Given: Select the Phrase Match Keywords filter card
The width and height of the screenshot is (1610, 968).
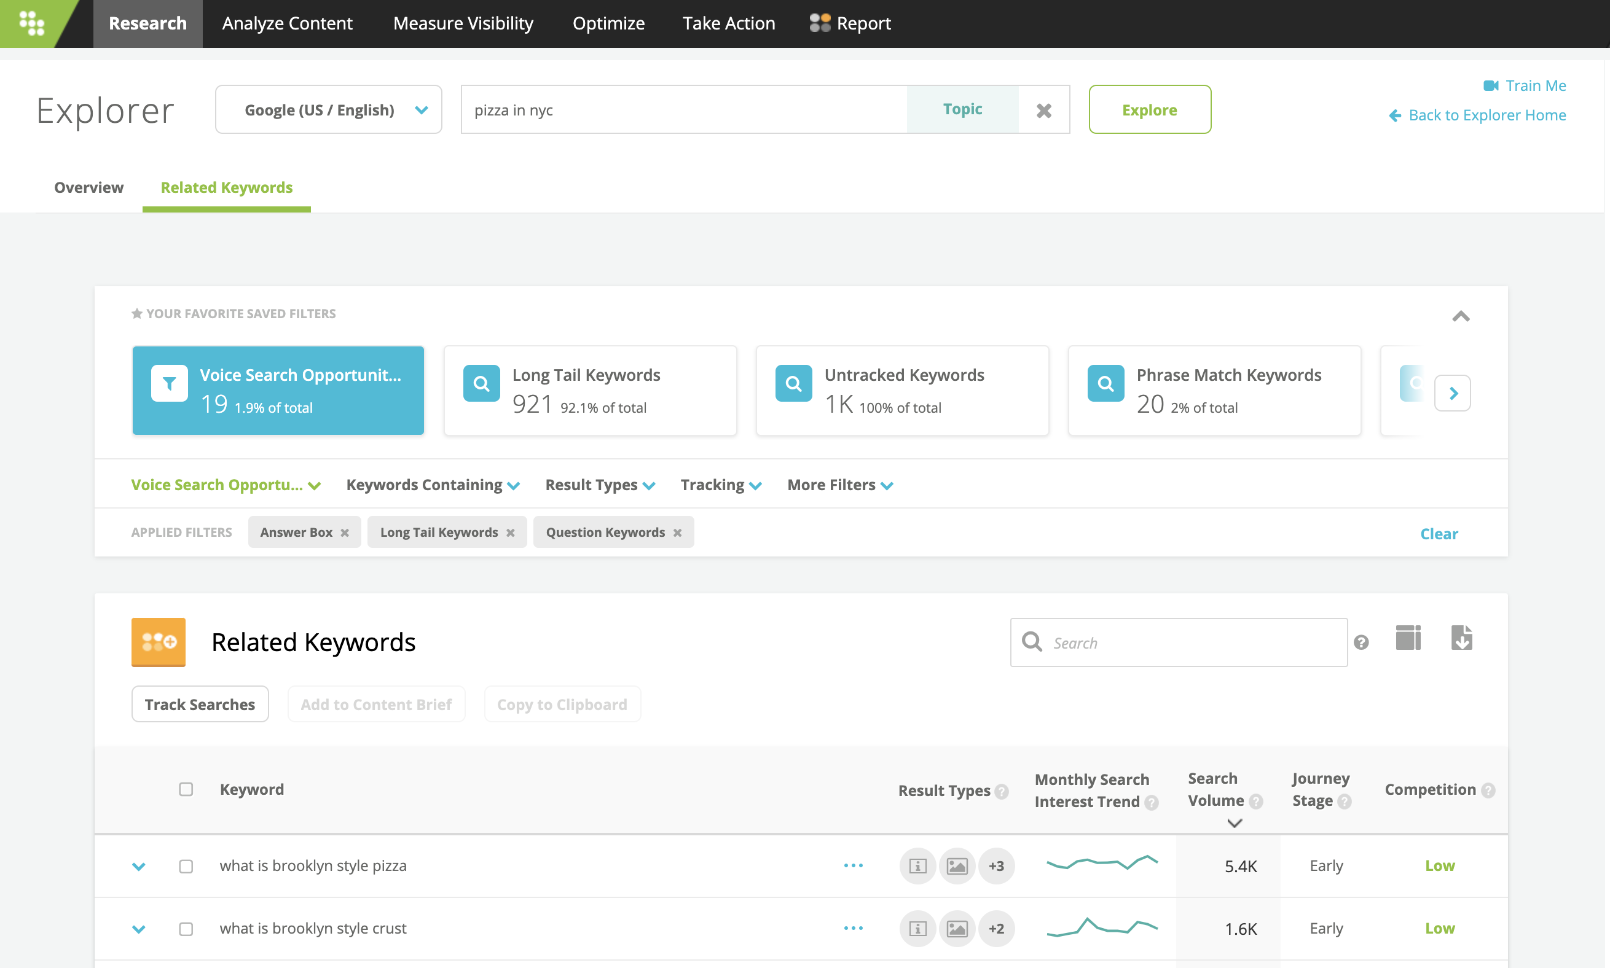Looking at the screenshot, I should click(x=1214, y=390).
